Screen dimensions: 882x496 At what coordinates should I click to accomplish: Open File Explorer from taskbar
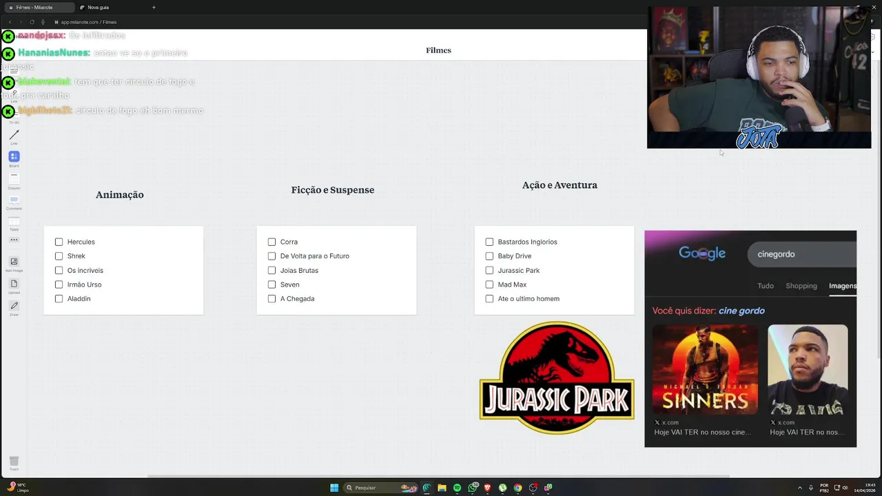tap(442, 488)
